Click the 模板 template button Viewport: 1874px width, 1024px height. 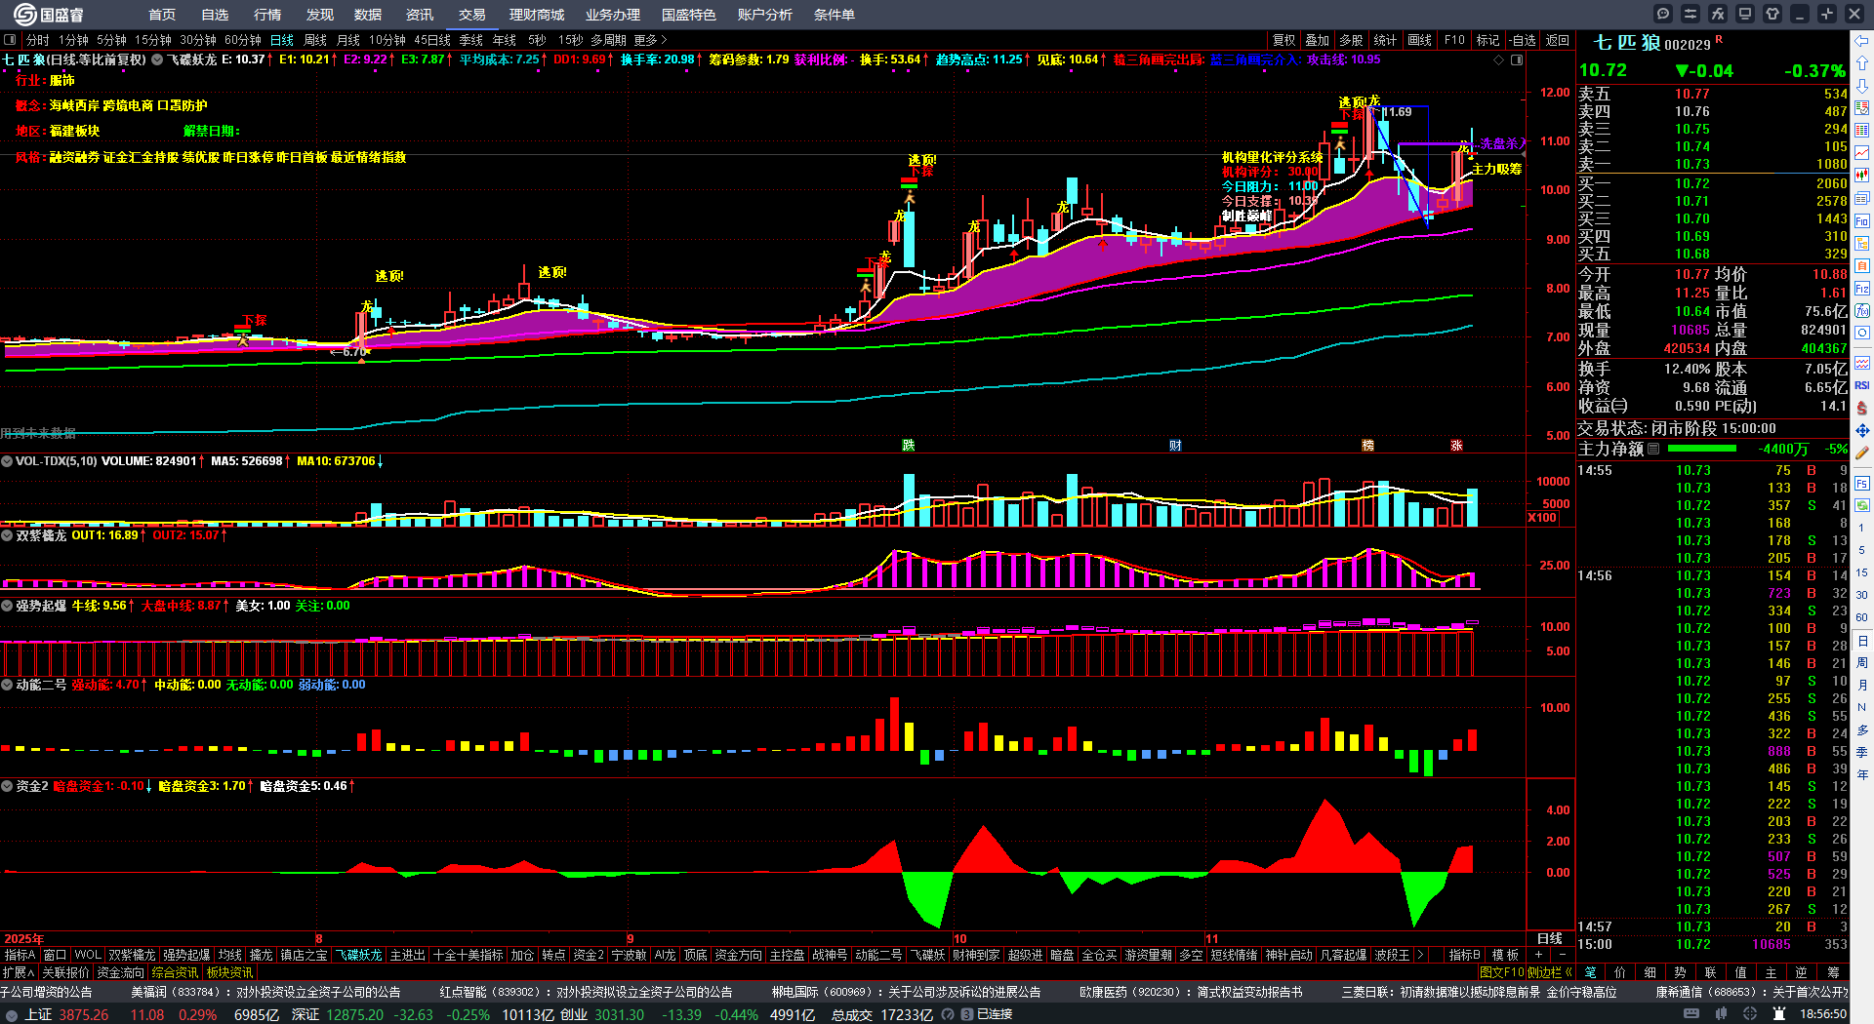click(1506, 955)
